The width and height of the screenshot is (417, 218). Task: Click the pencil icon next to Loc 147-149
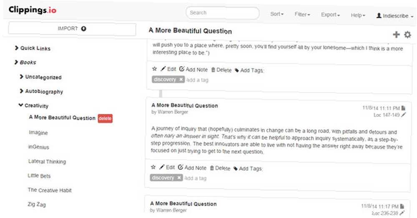click(x=403, y=115)
